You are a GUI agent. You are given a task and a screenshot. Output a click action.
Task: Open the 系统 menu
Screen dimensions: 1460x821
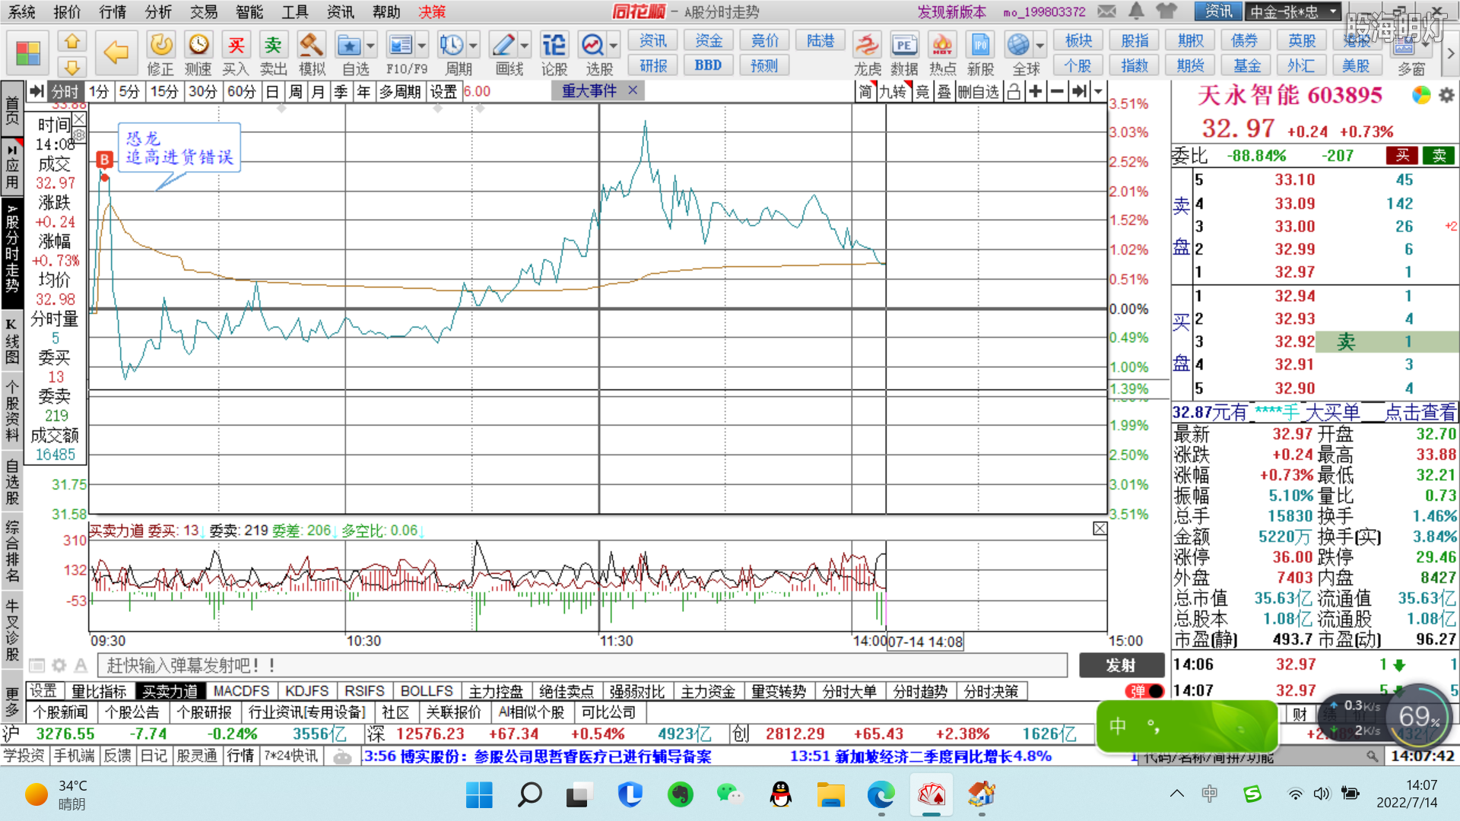click(22, 11)
